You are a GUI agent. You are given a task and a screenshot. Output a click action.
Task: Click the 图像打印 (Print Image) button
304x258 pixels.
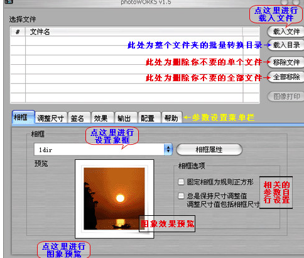coord(286,96)
